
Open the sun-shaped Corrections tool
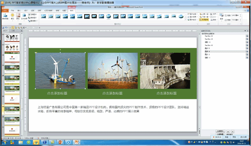(x=12, y=16)
